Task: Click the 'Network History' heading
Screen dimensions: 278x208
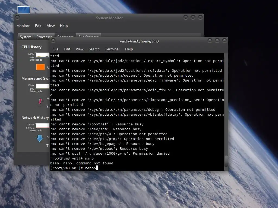Action: pos(35,118)
